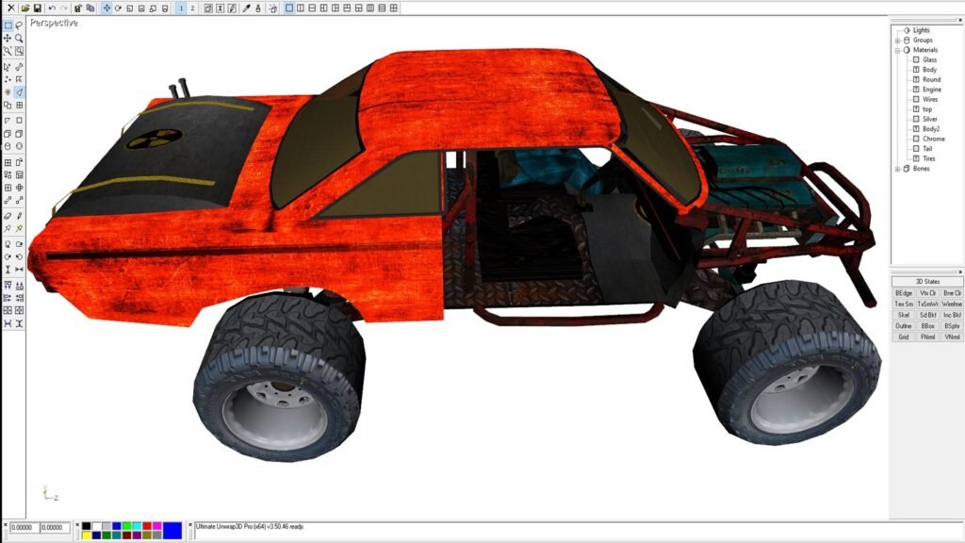Toggle the Wireframe 3D state button

click(x=952, y=304)
